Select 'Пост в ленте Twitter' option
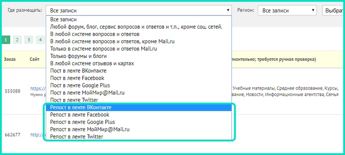Screen dimensions: 345x155 139,100
